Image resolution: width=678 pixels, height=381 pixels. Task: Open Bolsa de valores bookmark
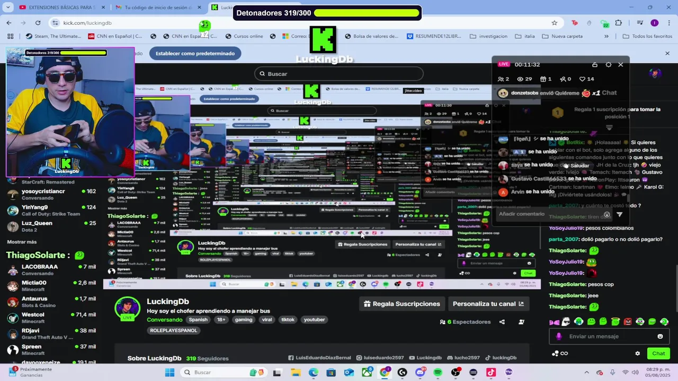(x=372, y=37)
